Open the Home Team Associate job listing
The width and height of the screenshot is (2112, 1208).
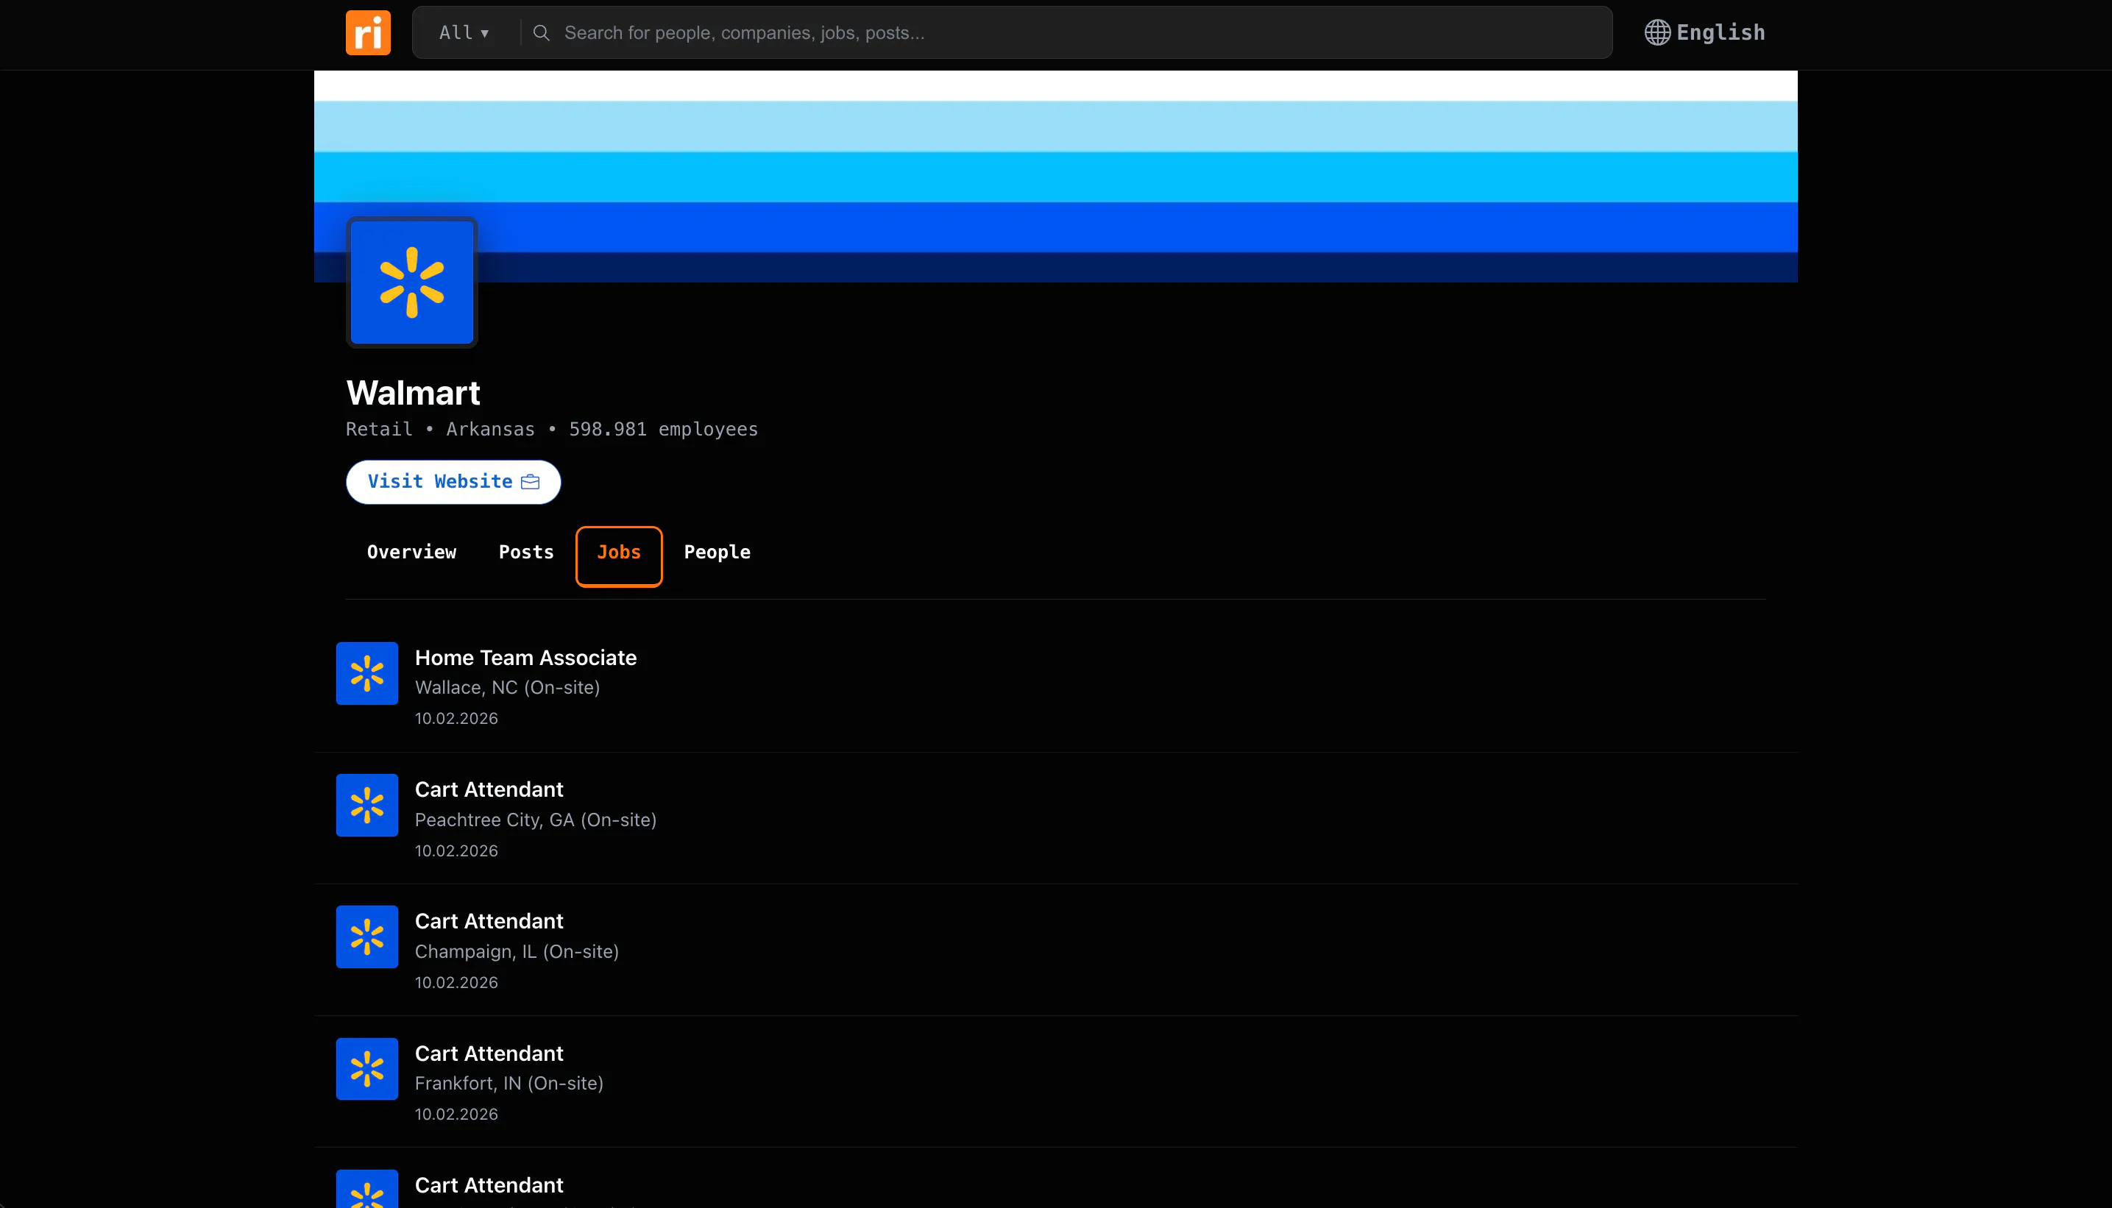pos(526,658)
